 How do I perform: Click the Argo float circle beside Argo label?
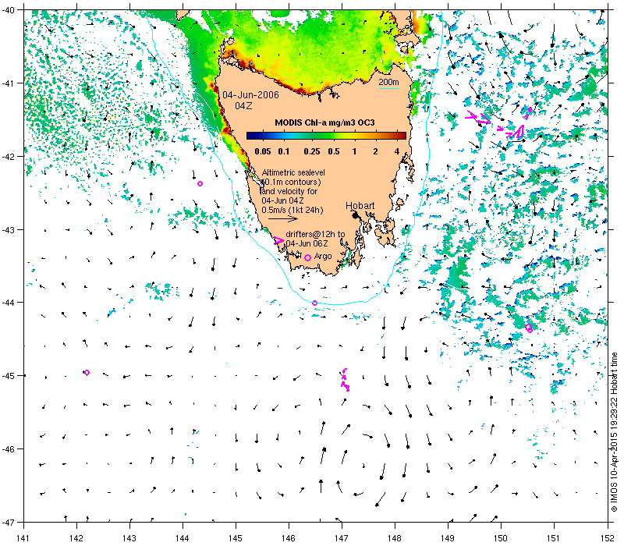(307, 258)
